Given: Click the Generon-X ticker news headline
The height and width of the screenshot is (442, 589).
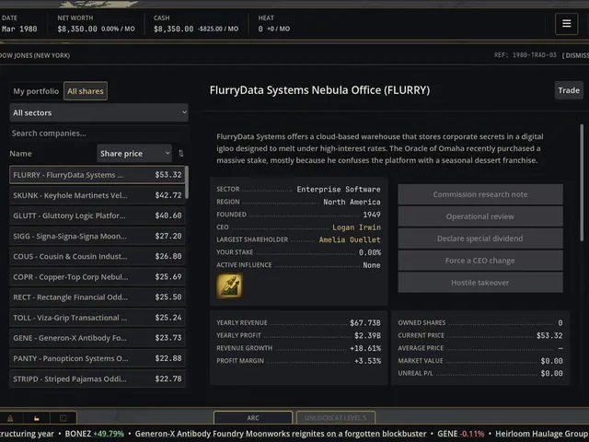Looking at the screenshot, I should (x=281, y=434).
